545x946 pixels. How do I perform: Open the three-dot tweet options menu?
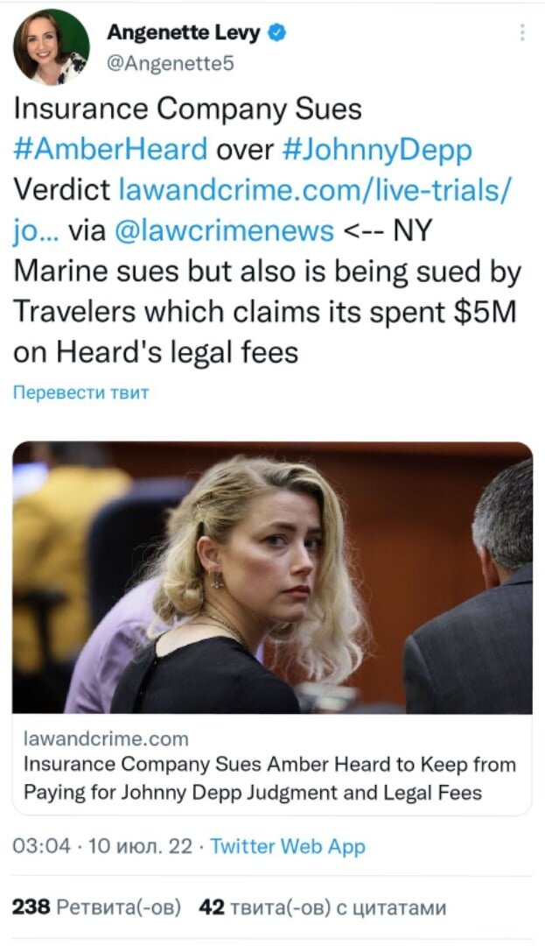click(x=522, y=32)
